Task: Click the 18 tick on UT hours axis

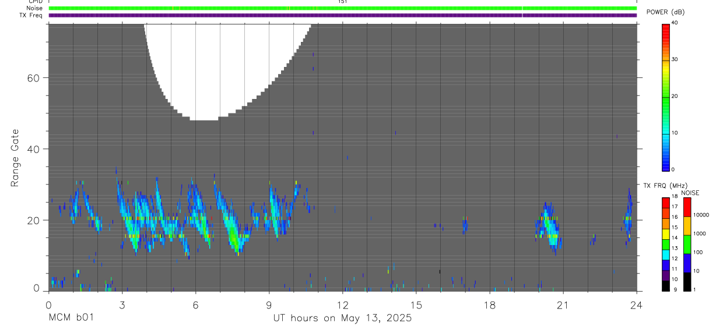Action: tap(490, 304)
